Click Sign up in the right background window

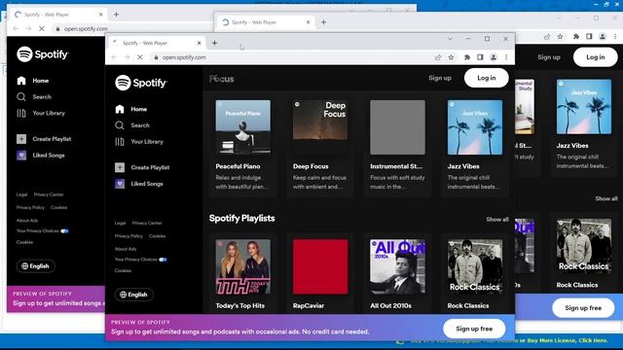[549, 57]
